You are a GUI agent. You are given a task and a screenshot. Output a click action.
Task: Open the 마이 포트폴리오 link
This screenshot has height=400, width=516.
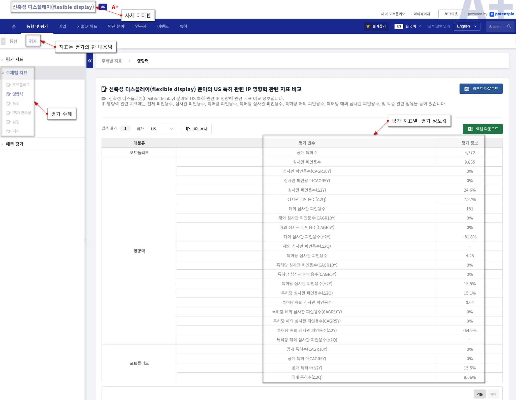[393, 14]
